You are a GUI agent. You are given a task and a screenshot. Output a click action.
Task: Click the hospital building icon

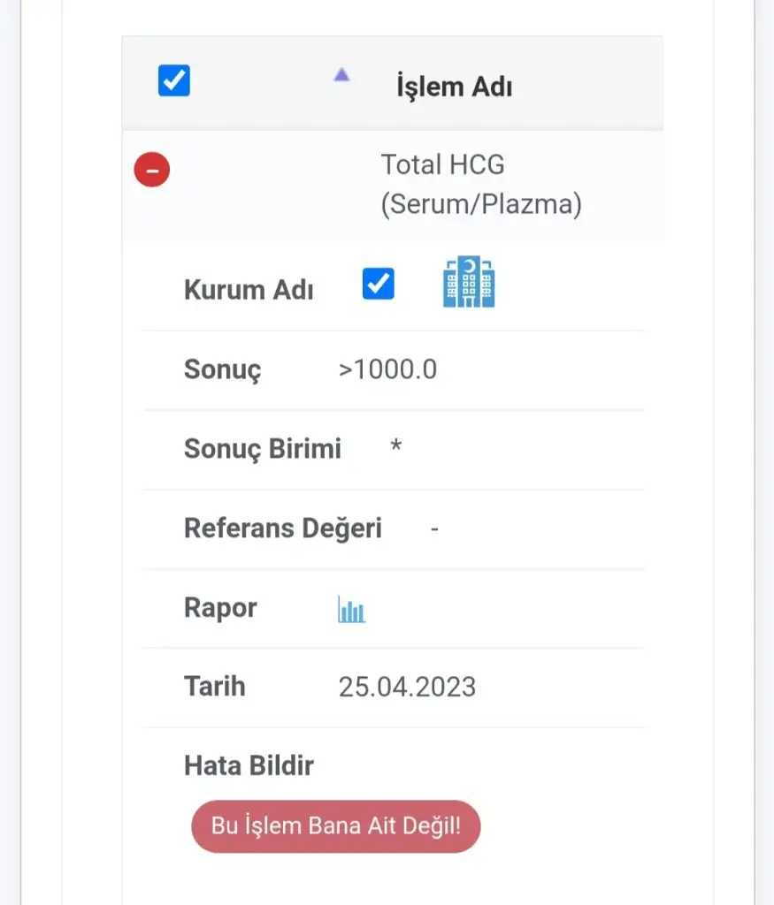468,282
